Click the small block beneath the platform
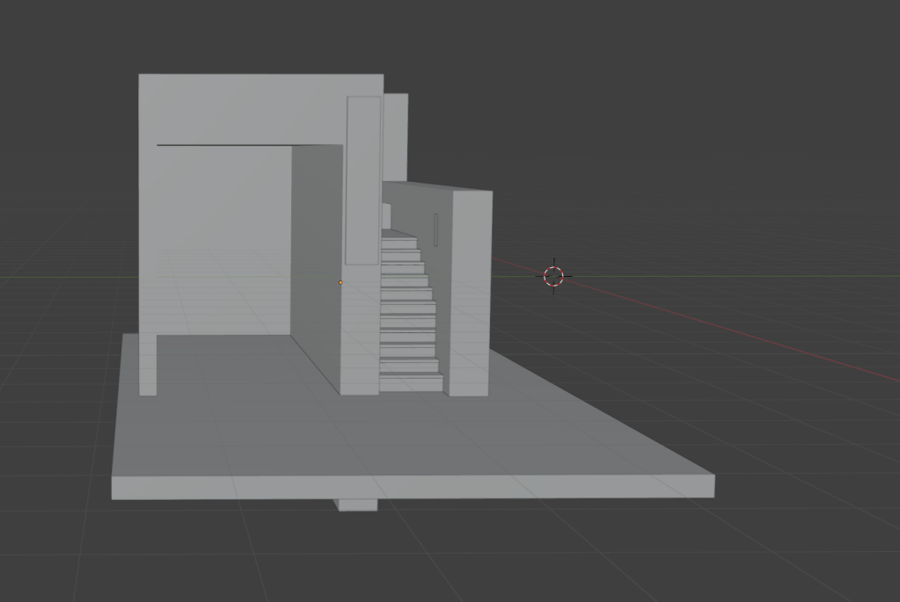The height and width of the screenshot is (602, 900). (x=356, y=504)
